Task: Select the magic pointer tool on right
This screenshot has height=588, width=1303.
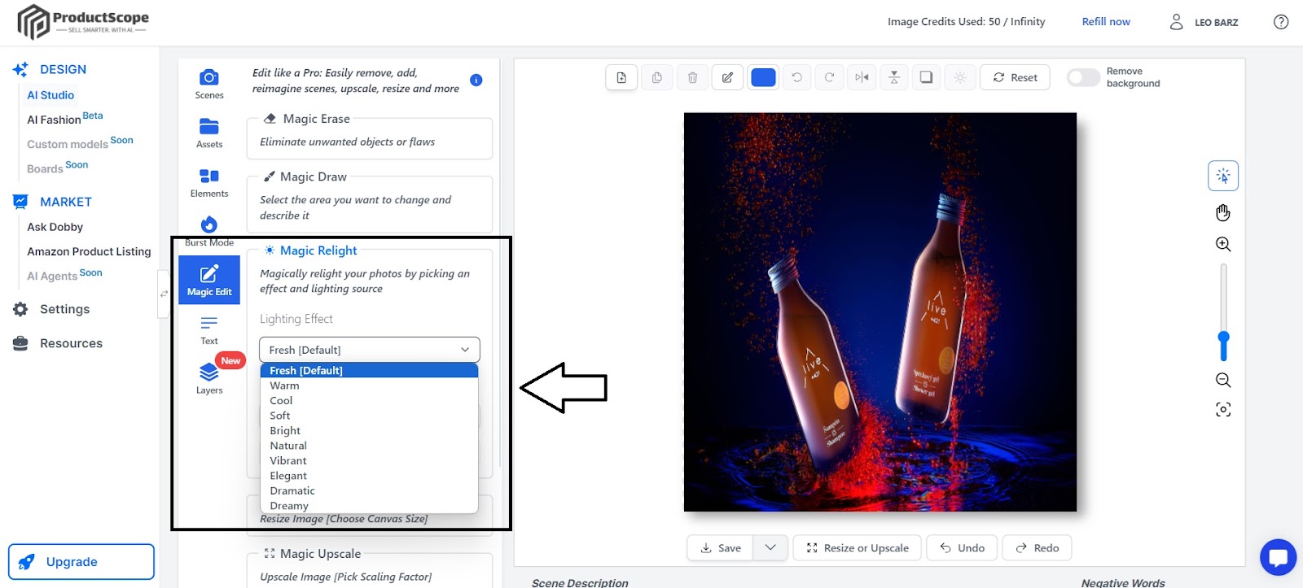Action: [x=1223, y=176]
